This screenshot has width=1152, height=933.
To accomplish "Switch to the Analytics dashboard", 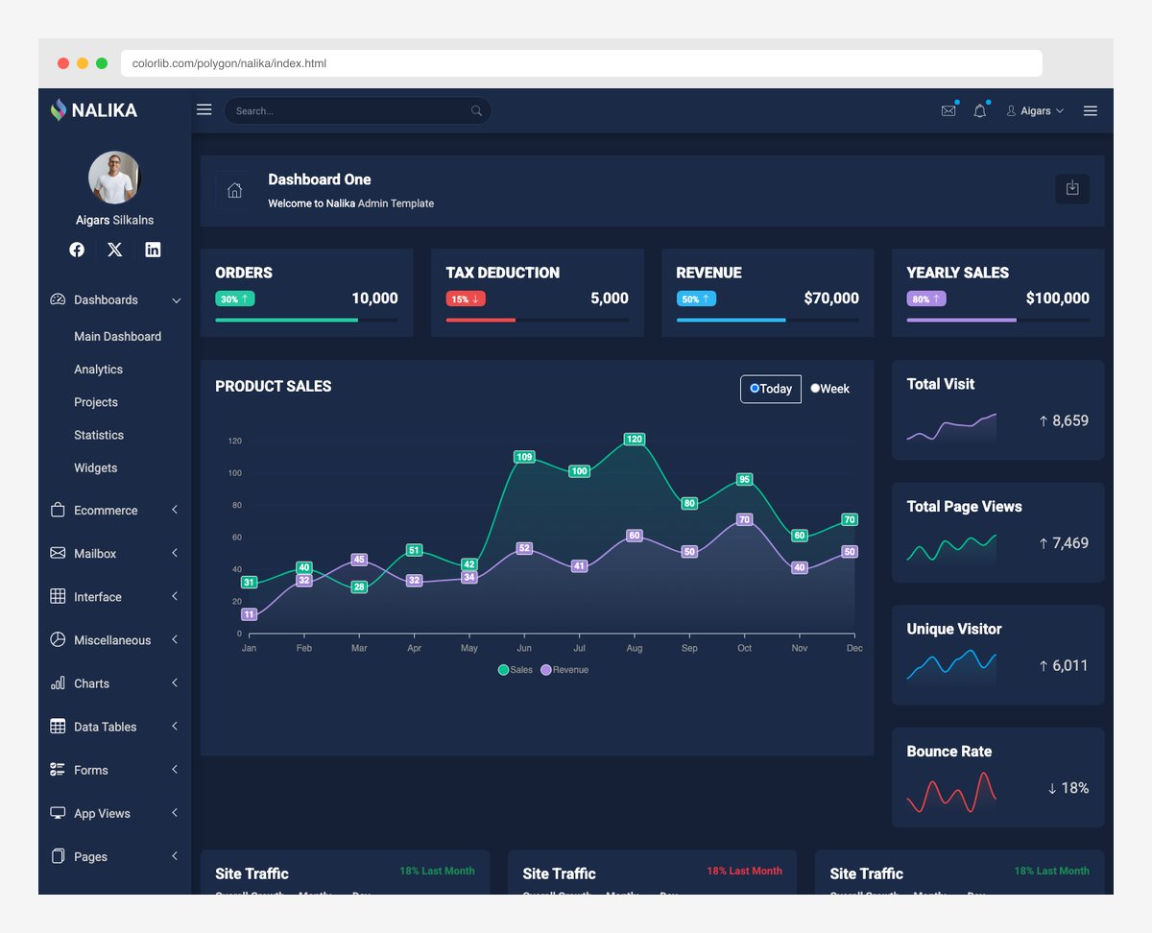I will point(98,369).
